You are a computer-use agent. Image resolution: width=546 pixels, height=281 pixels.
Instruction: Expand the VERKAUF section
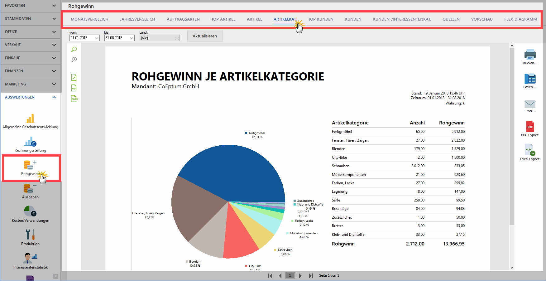click(30, 45)
